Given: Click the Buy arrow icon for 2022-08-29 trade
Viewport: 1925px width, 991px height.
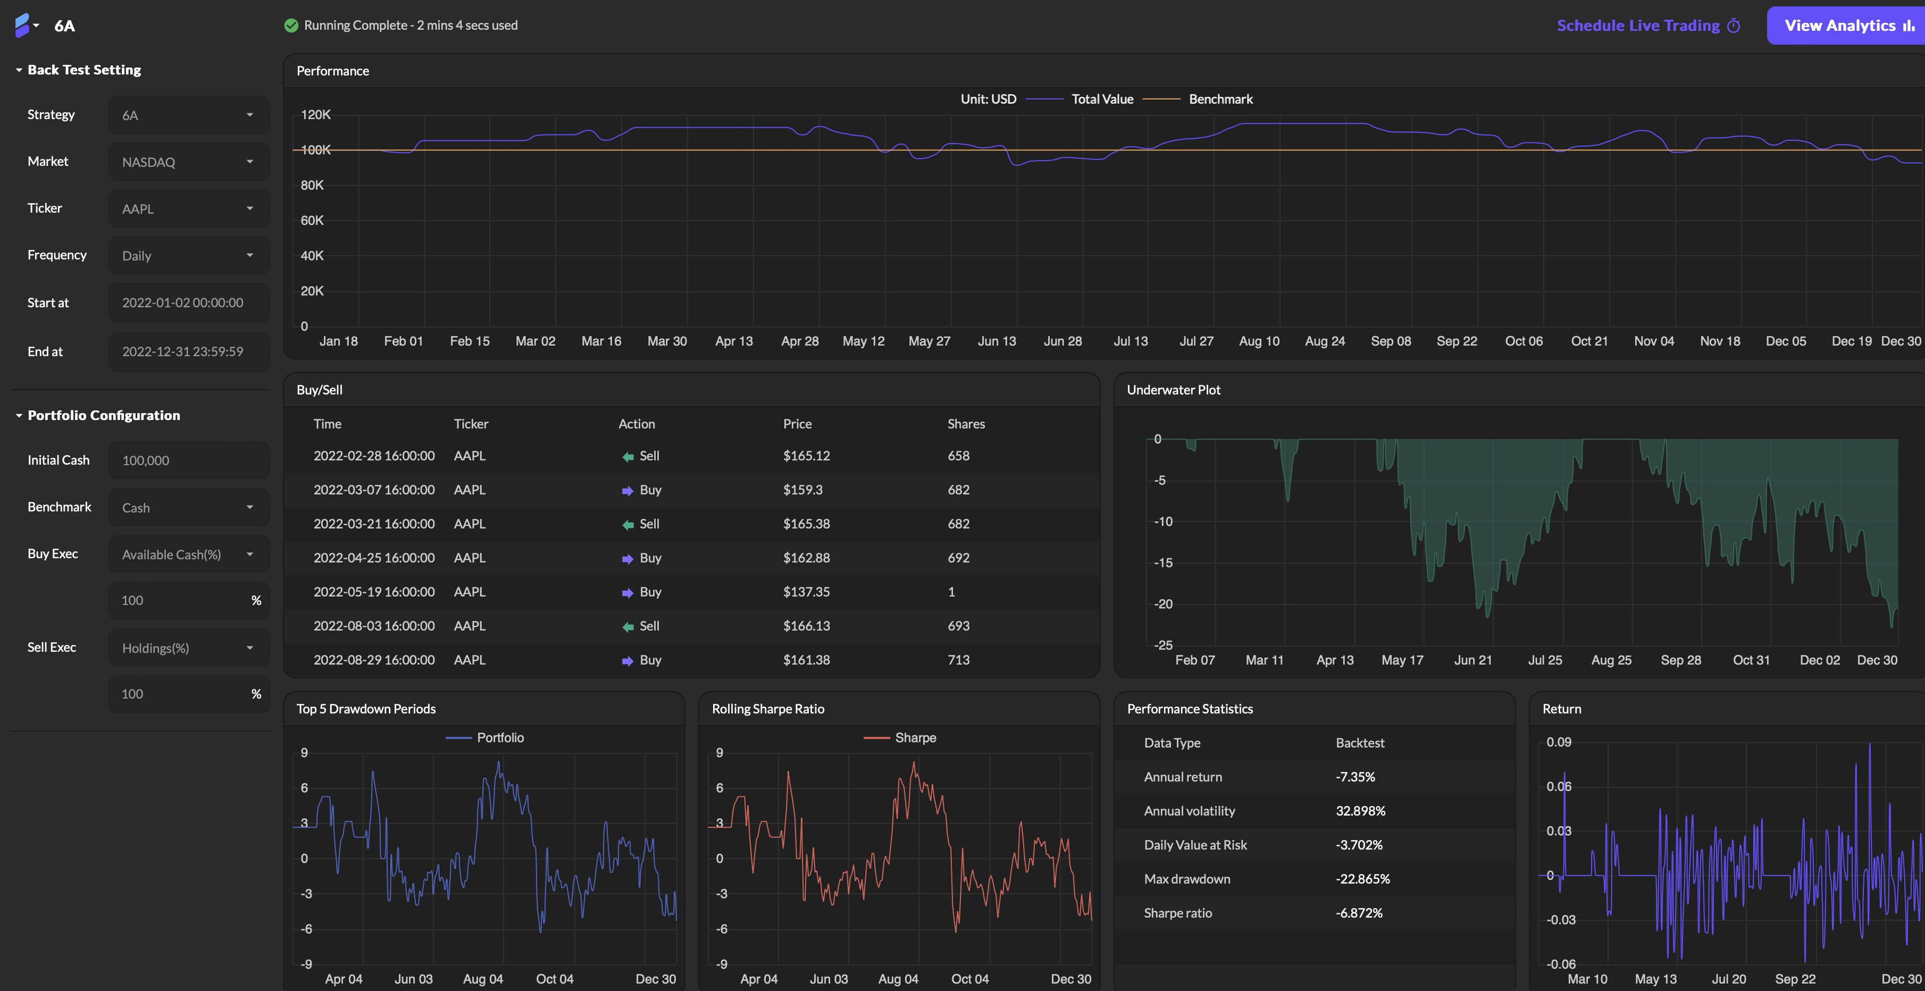Looking at the screenshot, I should (x=627, y=661).
